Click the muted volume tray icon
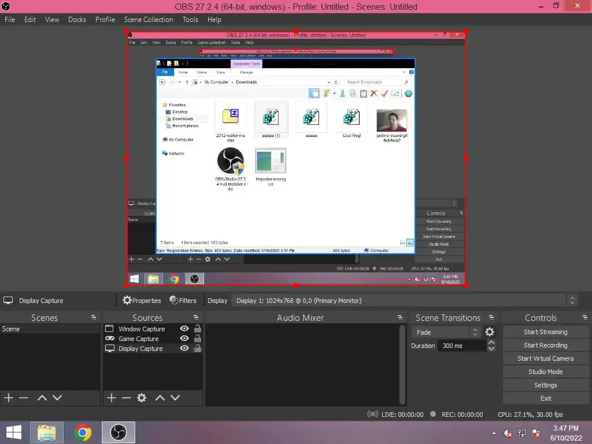592x444 pixels. (508, 433)
